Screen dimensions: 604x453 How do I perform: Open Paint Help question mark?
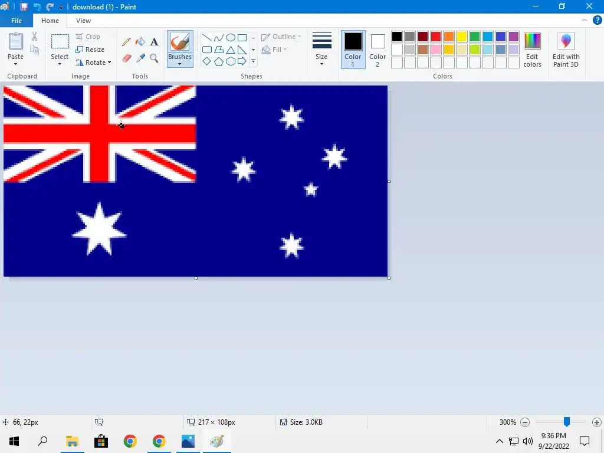597,21
